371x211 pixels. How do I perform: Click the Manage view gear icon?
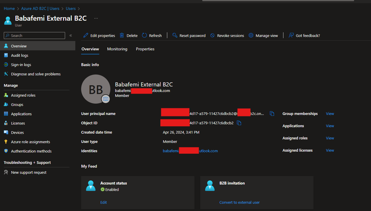coord(251,36)
